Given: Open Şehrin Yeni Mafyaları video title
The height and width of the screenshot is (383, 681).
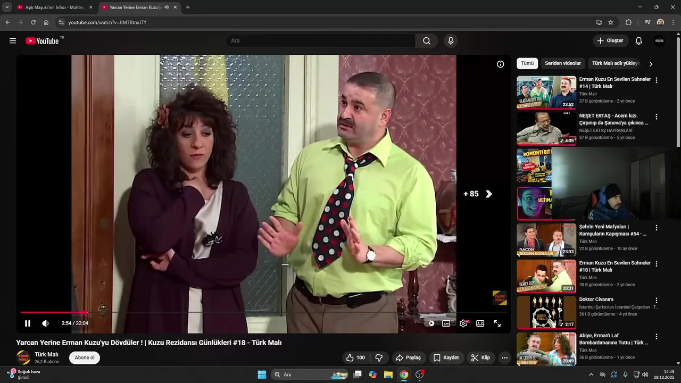Looking at the screenshot, I should click(614, 230).
